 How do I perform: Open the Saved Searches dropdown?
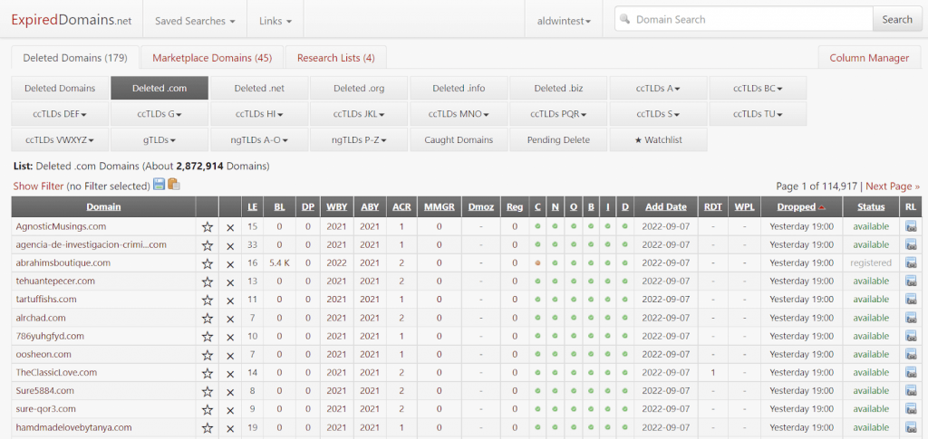(x=196, y=20)
